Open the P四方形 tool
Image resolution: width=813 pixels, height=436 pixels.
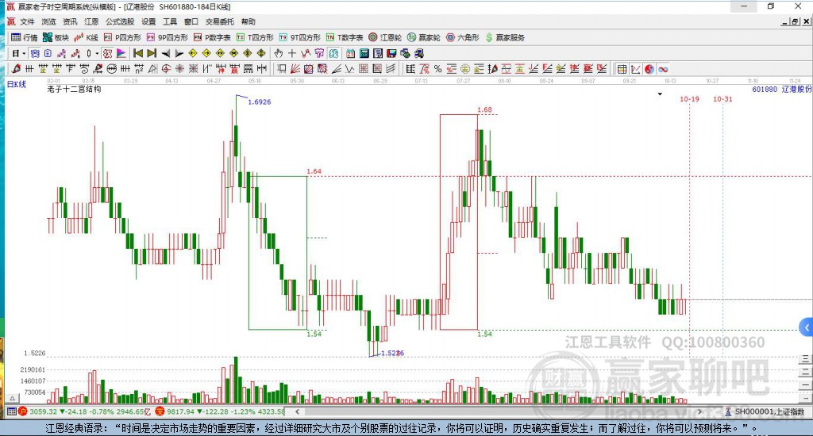(x=122, y=37)
